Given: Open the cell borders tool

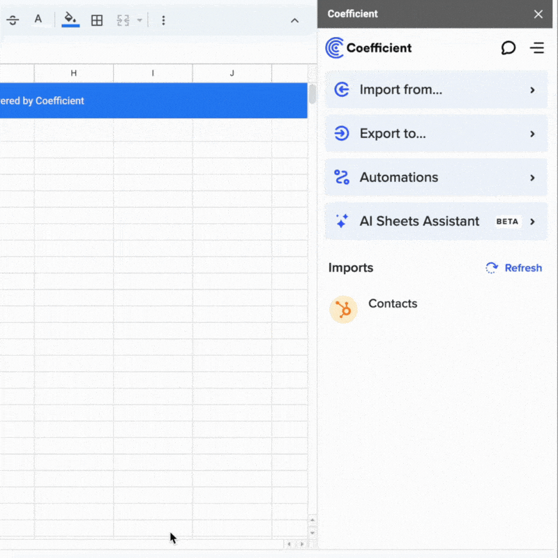Looking at the screenshot, I should (97, 20).
